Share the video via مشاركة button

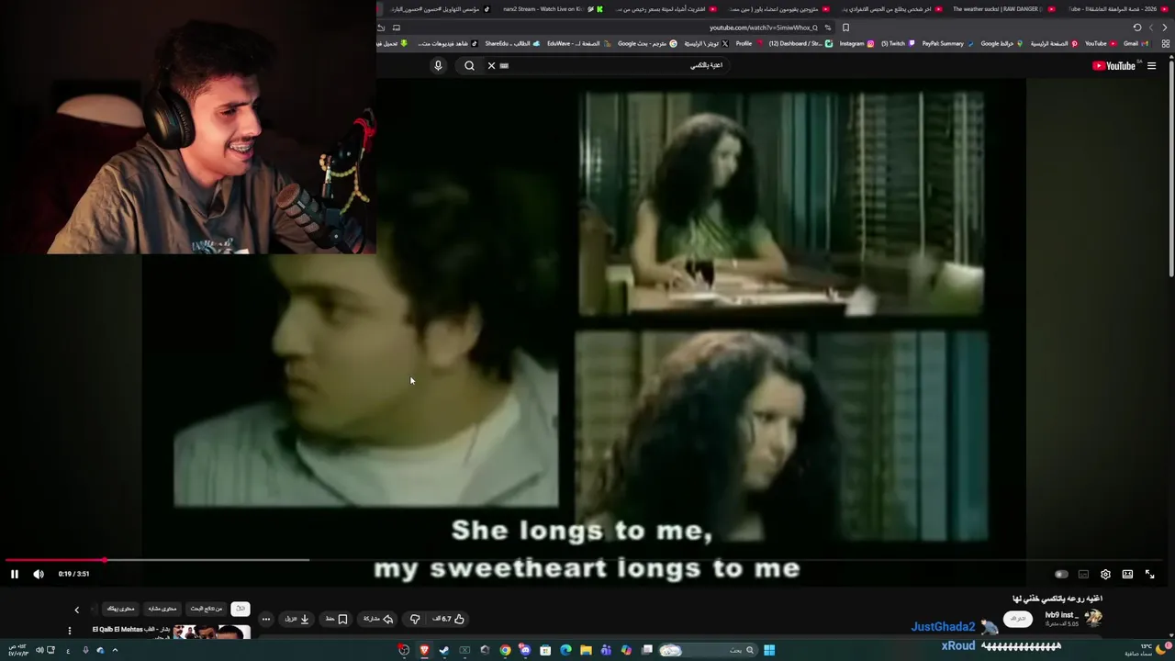pyautogui.click(x=378, y=619)
